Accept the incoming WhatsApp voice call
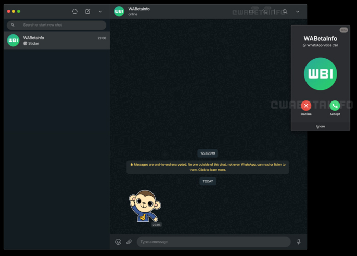This screenshot has height=256, width=357. pyautogui.click(x=335, y=106)
